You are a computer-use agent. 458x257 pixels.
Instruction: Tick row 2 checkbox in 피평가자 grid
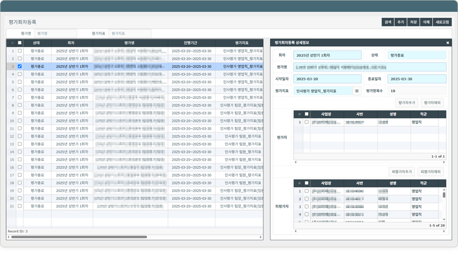pos(307,199)
